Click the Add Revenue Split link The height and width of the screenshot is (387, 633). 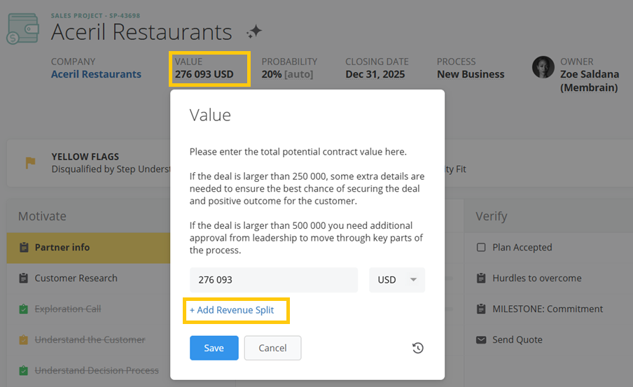pyautogui.click(x=232, y=310)
